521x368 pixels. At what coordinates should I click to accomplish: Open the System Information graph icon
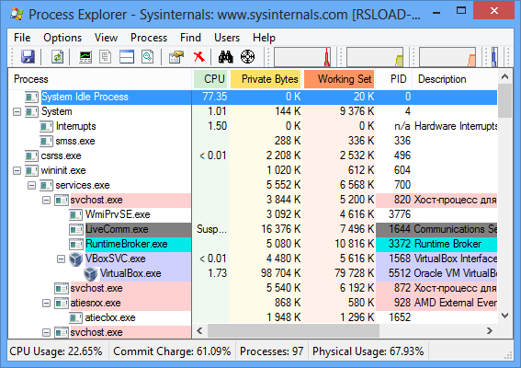tap(85, 56)
